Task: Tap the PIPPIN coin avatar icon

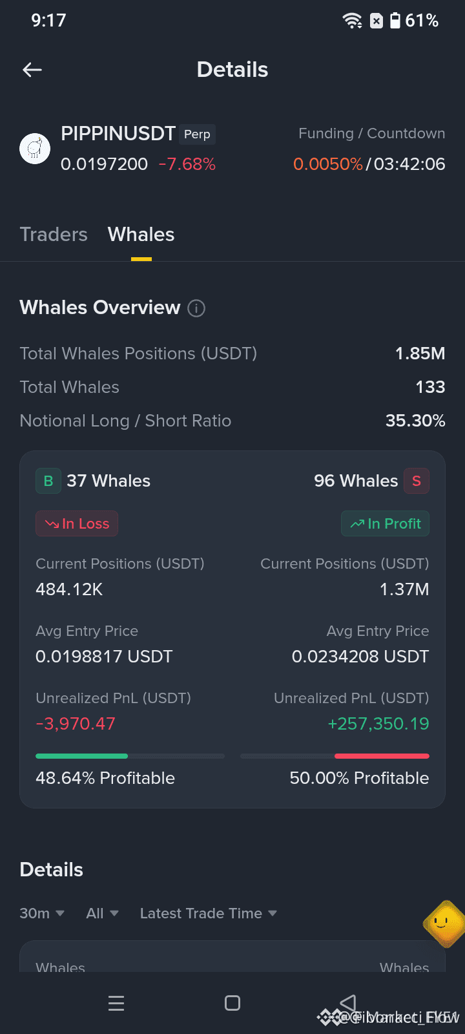Action: pos(35,149)
